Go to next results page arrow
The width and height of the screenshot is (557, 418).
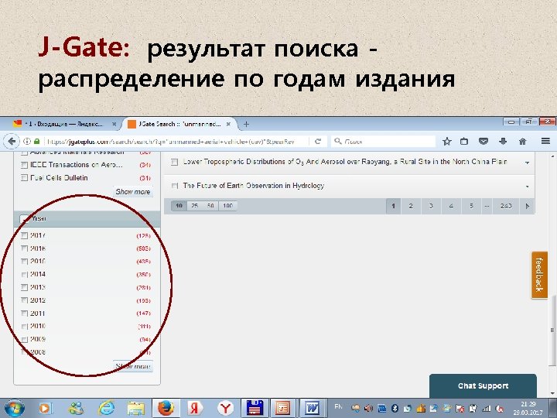pos(527,206)
